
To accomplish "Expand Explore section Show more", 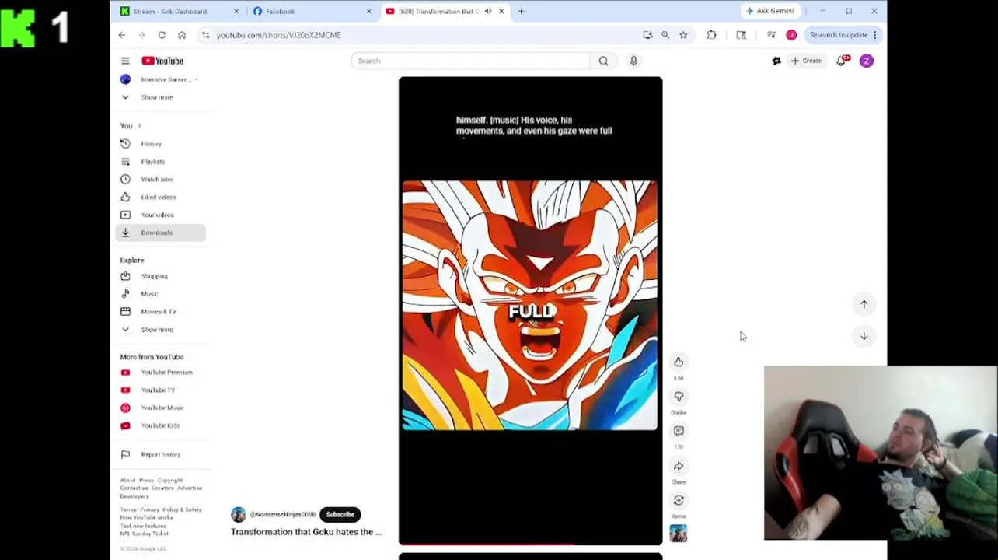I will pyautogui.click(x=157, y=330).
